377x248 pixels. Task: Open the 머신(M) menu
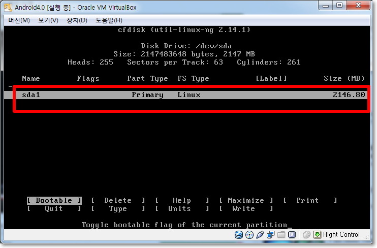(19, 20)
